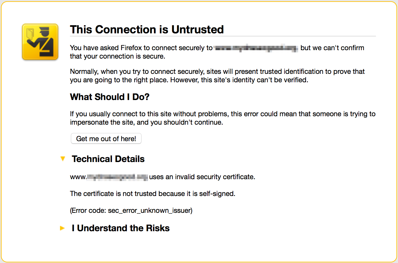Click the "Technical Details" heading text
Viewport: 398px width, 263px height.
[x=108, y=159]
